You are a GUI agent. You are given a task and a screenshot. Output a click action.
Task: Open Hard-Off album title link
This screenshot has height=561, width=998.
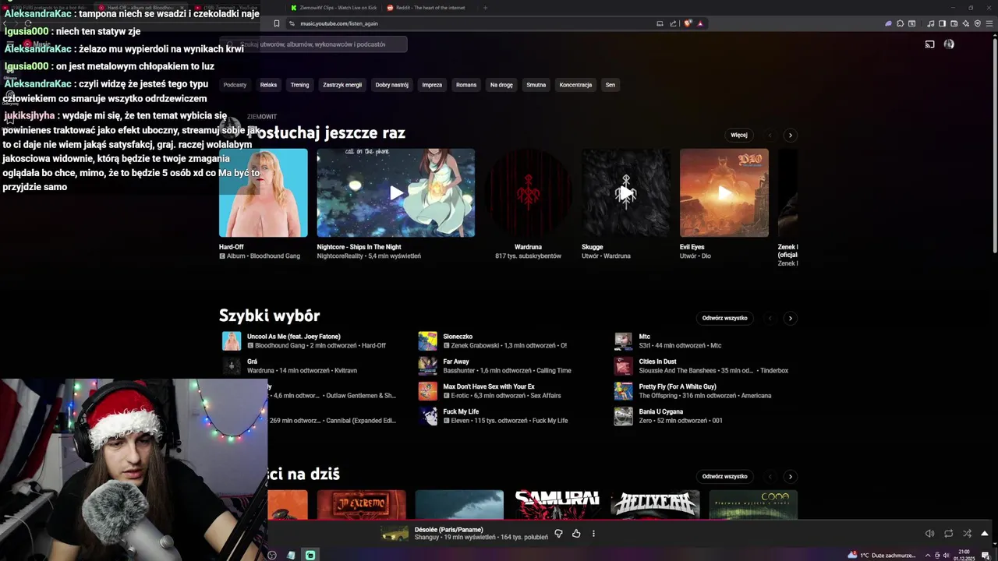tap(232, 247)
